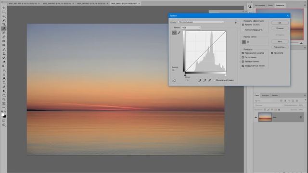
Task: Close the active 25% document tab
Action: [x=139, y=3]
